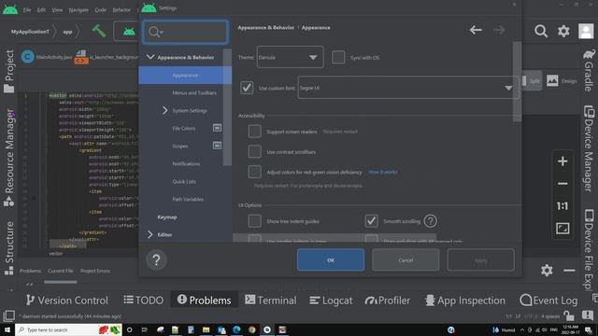This screenshot has height=336, width=598.
Task: Expand the Editor settings node
Action: click(x=150, y=234)
